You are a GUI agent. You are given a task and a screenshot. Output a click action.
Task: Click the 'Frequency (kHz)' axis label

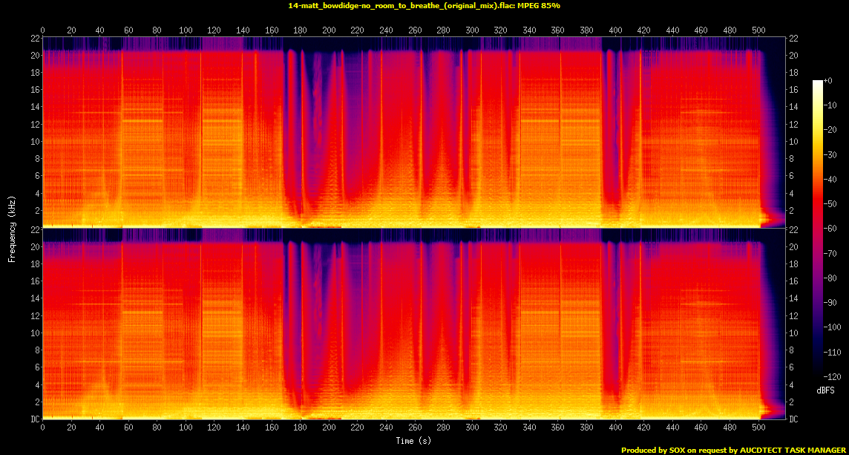[11, 228]
